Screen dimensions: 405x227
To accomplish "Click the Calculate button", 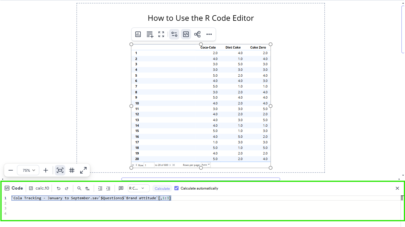I will 162,188.
